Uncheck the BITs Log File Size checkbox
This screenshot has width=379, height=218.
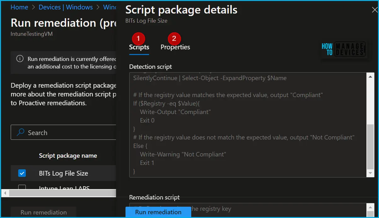pyautogui.click(x=22, y=173)
